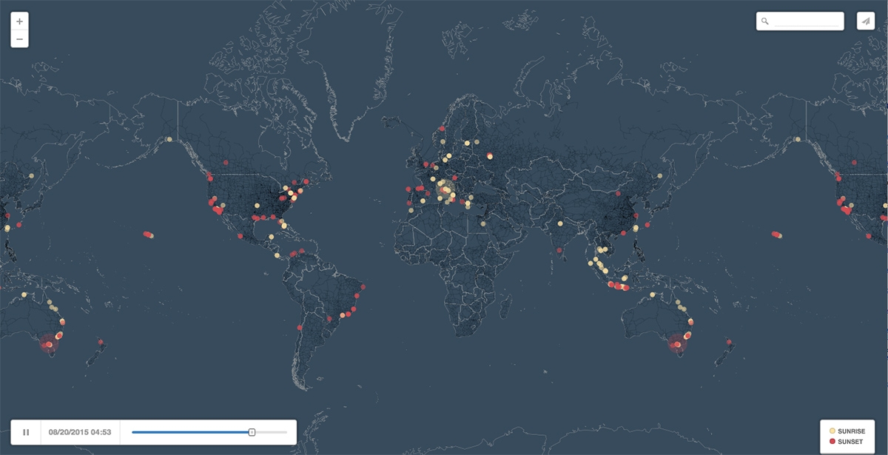The image size is (888, 455).
Task: Click the paper plane locate icon
Action: [865, 21]
